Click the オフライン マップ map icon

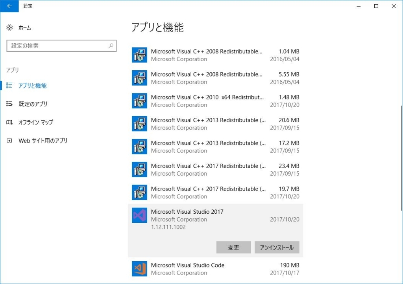click(x=9, y=122)
